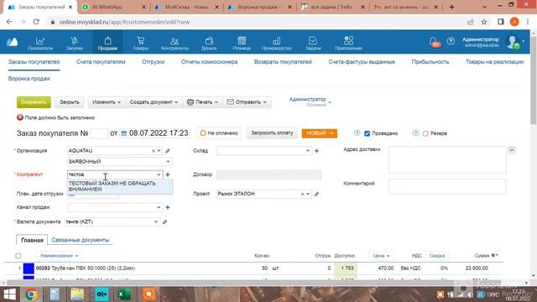Expand the Создать документ dropdown
537x302 pixels.
pyautogui.click(x=154, y=102)
